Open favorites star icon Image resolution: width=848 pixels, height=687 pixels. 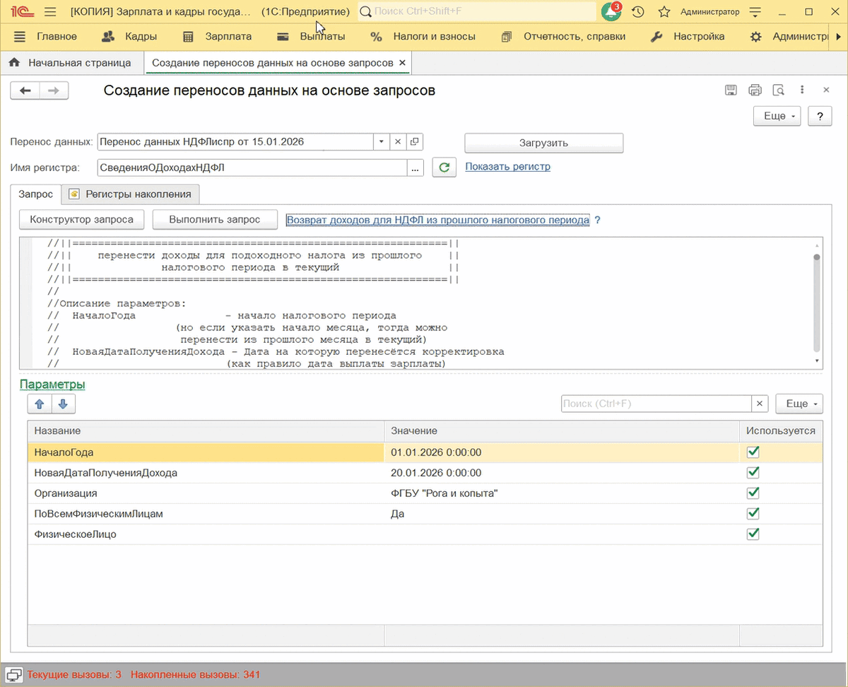click(x=664, y=12)
